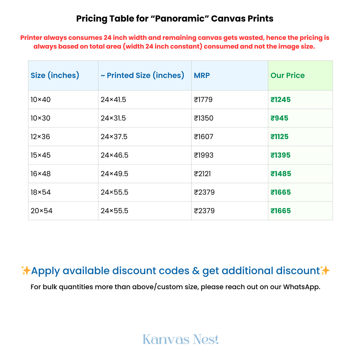Viewport: 361px width, 361px height.
Task: Select the "Size (inches)" column header
Action: (55, 75)
